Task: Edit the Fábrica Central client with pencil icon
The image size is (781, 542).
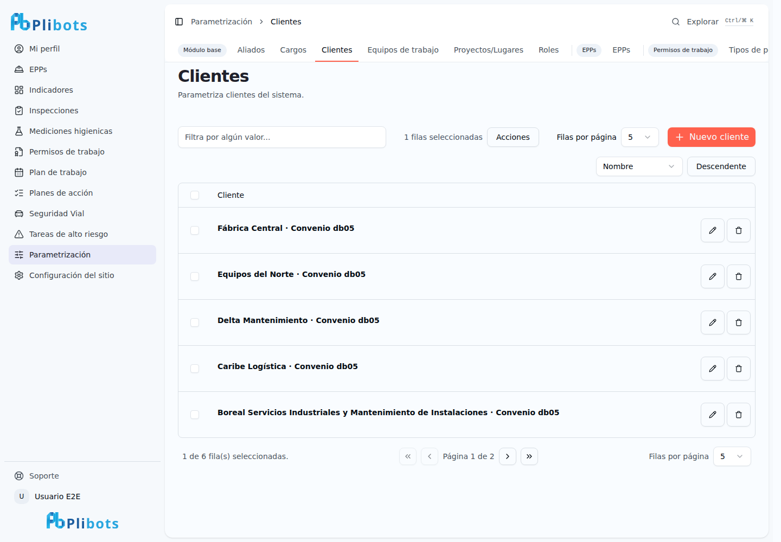Action: pos(713,230)
